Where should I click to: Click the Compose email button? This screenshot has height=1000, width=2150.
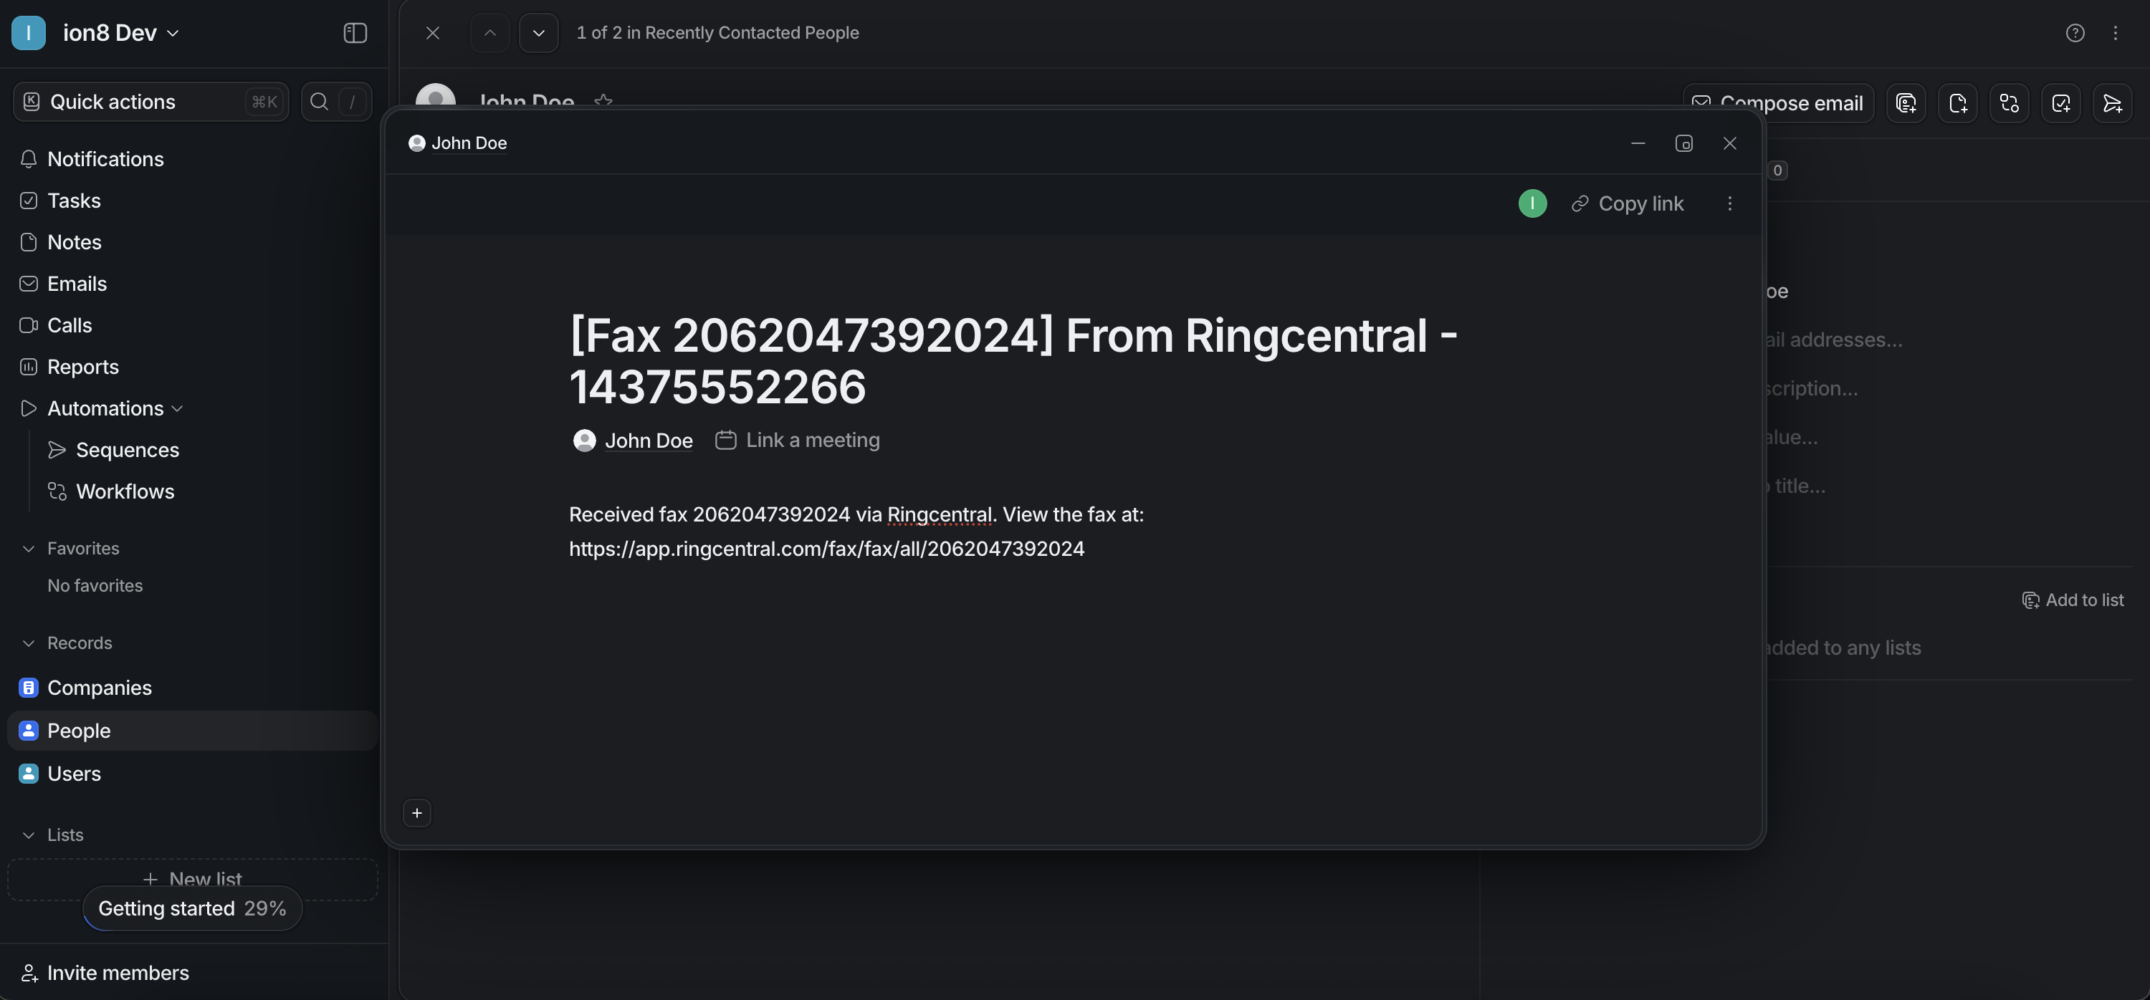1778,102
